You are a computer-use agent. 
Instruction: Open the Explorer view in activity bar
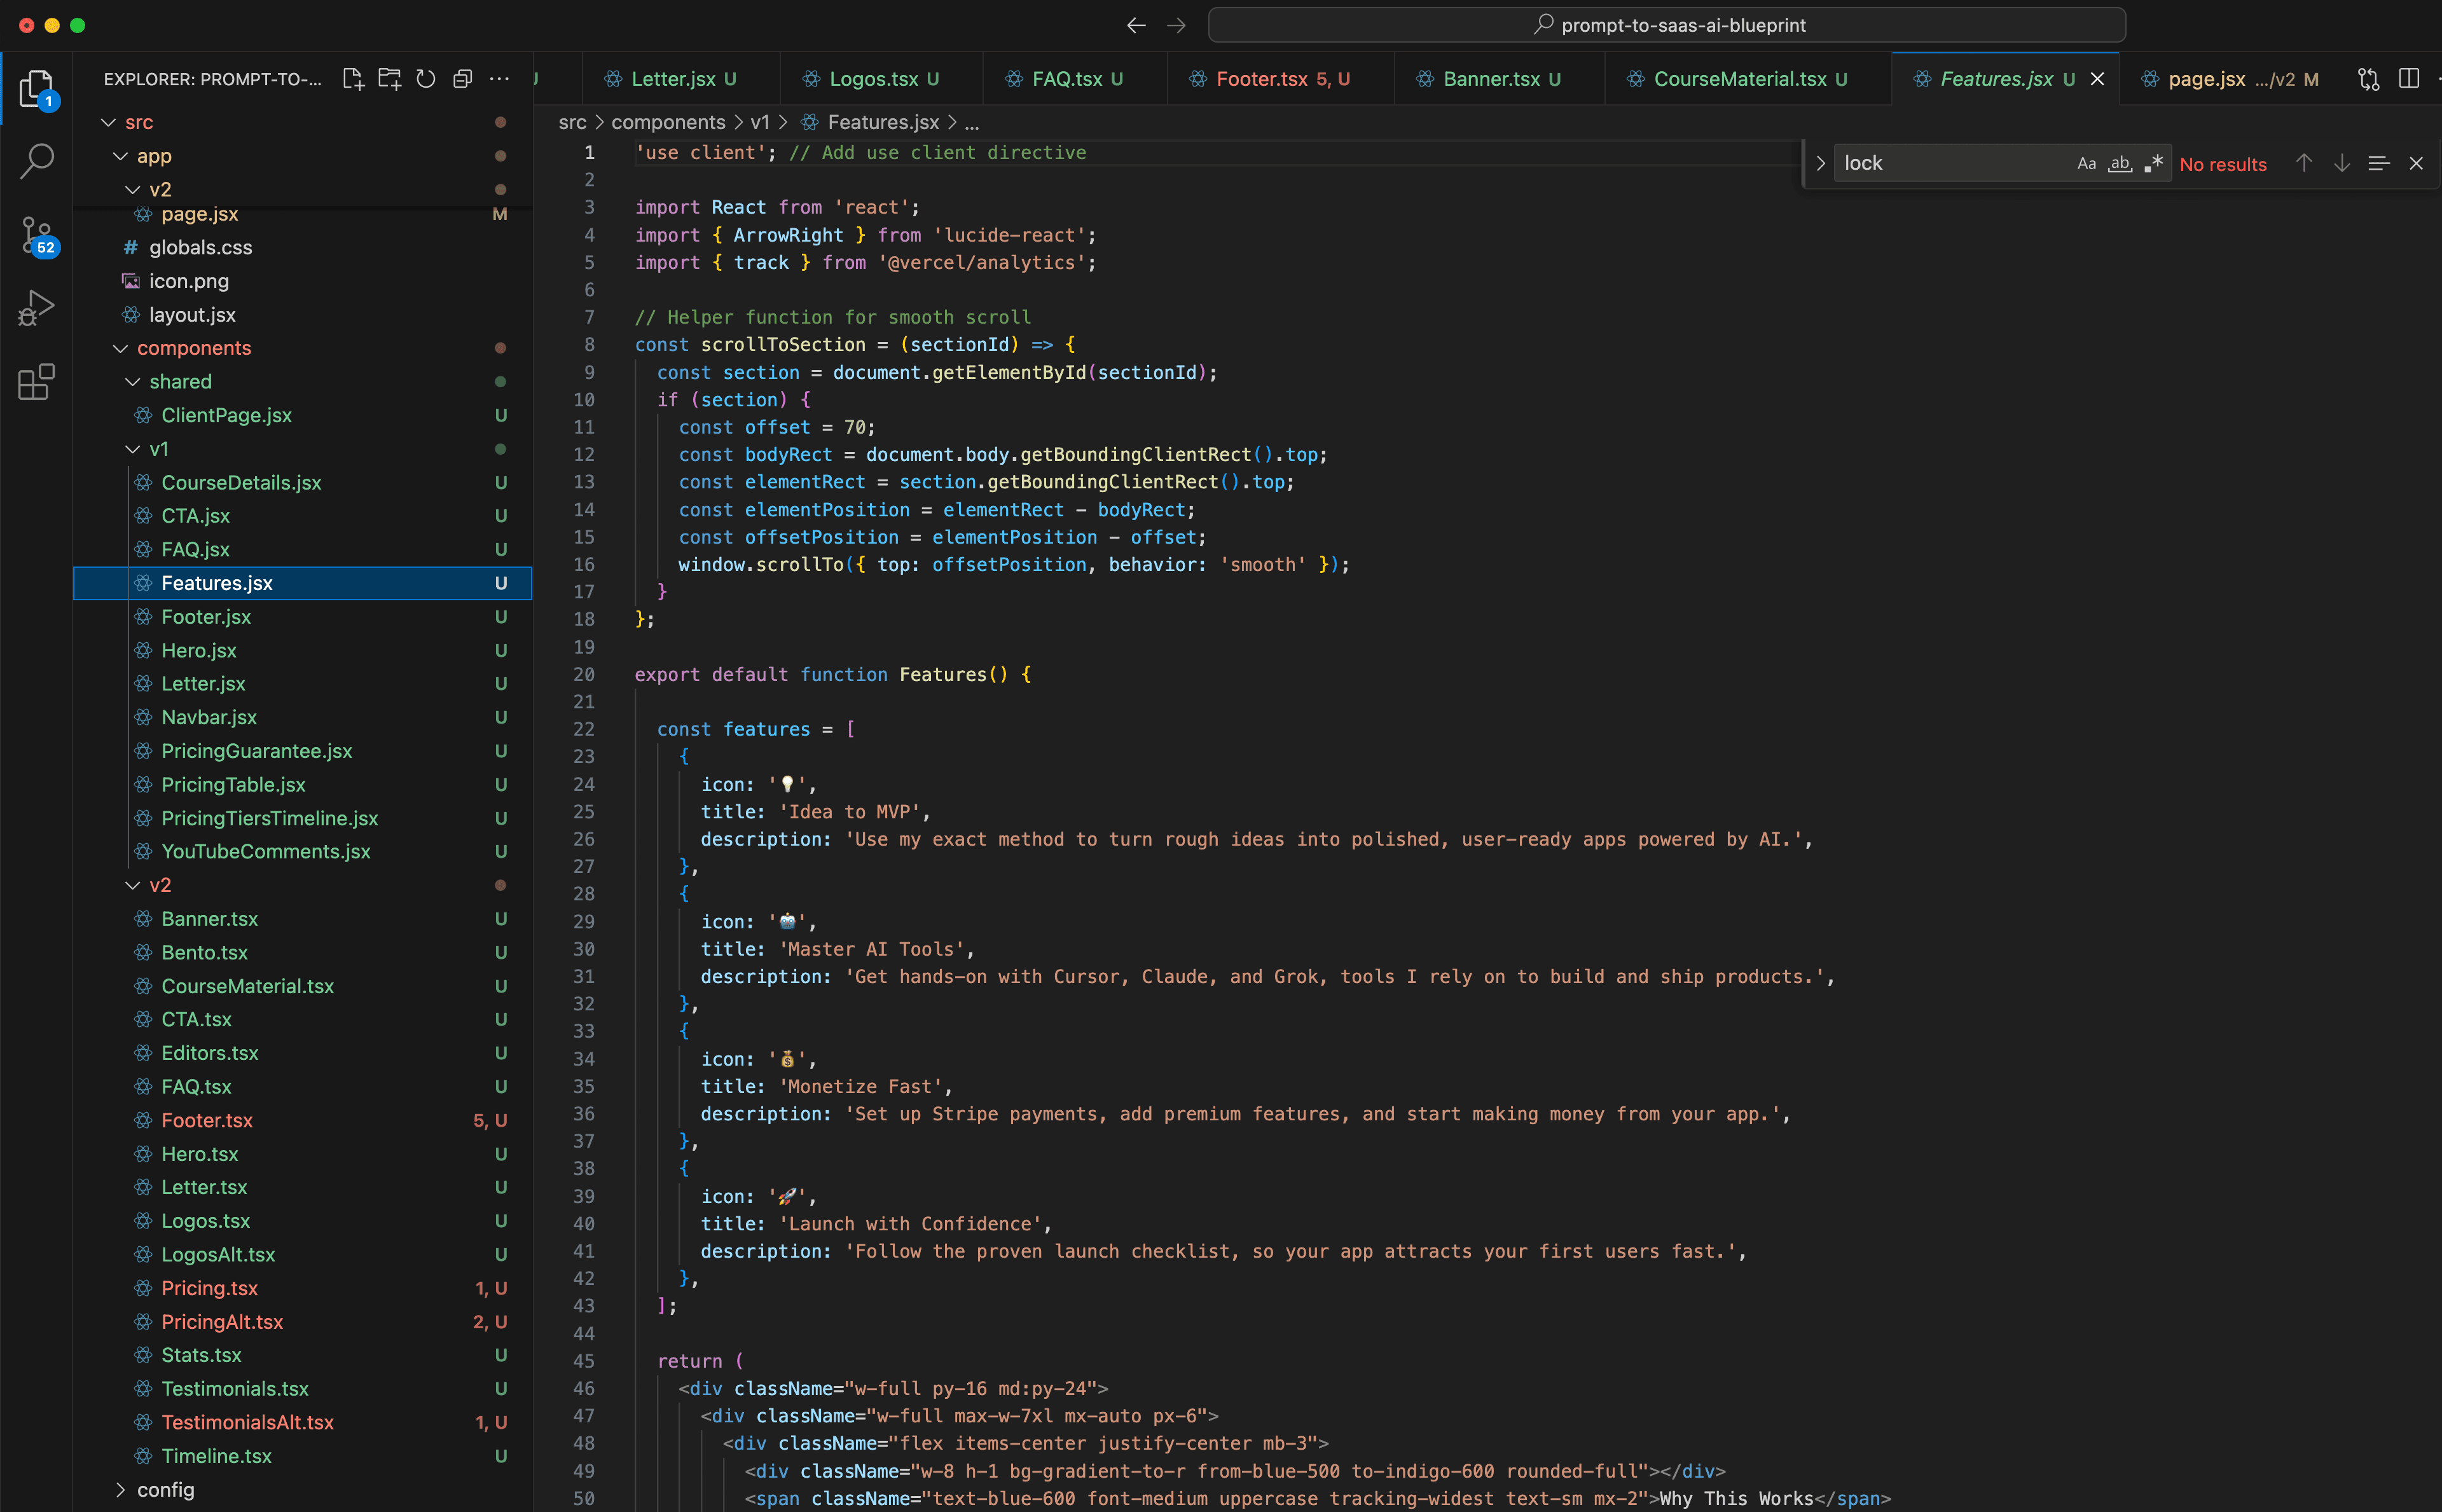click(37, 88)
